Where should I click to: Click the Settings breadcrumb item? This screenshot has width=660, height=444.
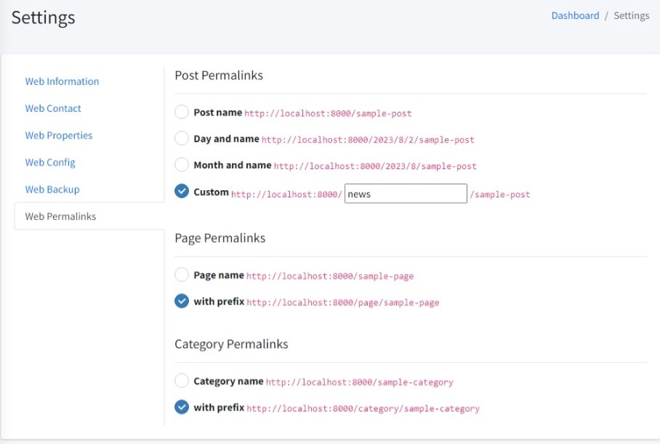[x=631, y=15]
